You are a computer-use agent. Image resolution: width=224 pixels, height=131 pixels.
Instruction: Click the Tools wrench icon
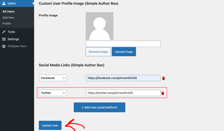(x=4, y=32)
